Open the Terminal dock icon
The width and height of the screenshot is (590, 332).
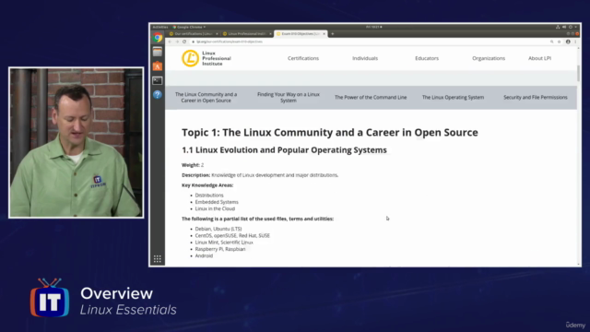158,80
